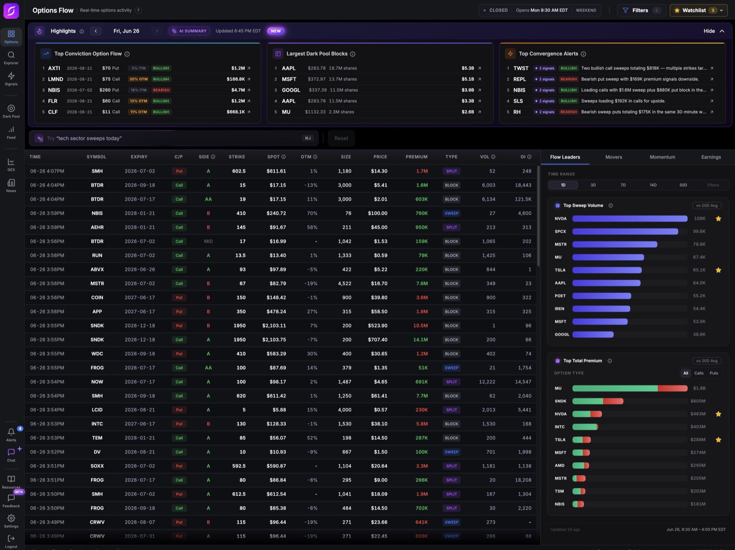Screen dimensions: 735x550
Task: Click info icon beside Top Total Premium
Action: point(610,361)
